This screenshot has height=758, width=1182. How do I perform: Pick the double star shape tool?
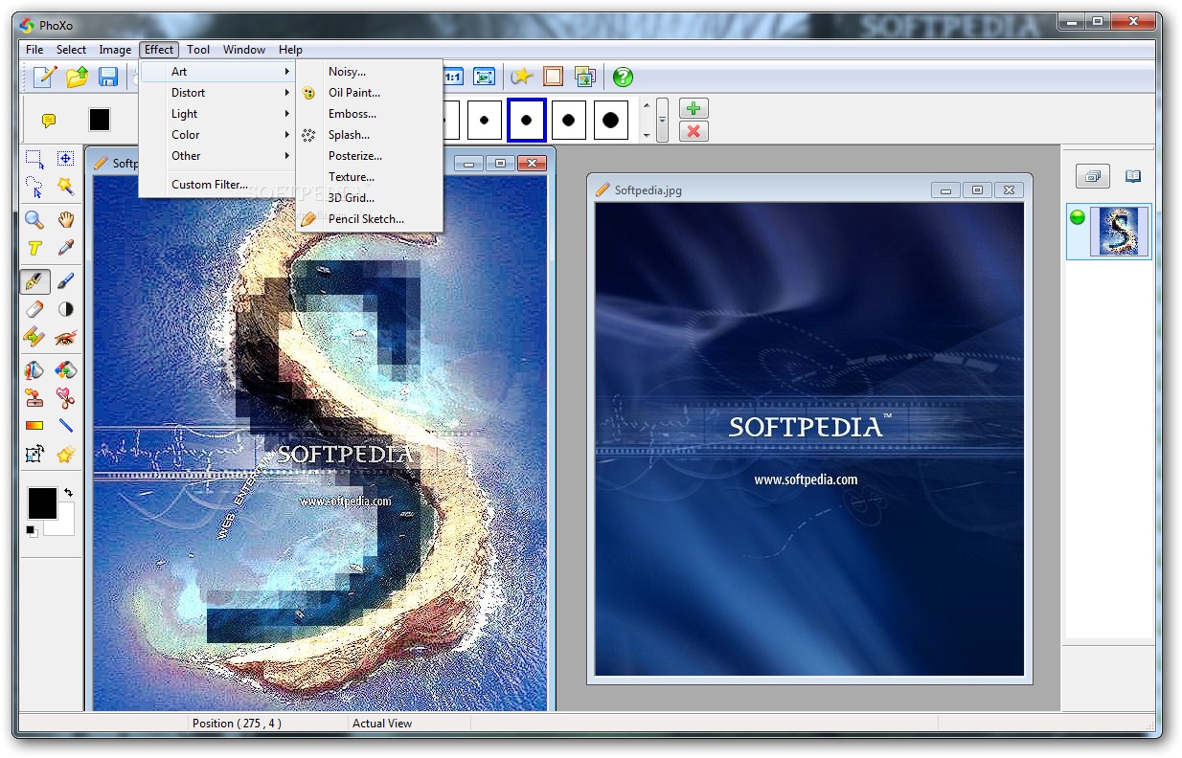[x=65, y=455]
